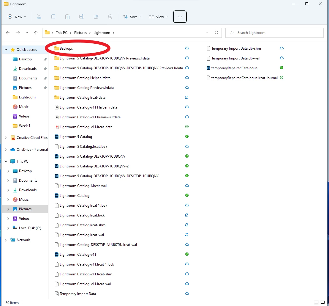Expand the Network tree node
The height and width of the screenshot is (306, 329).
[x=6, y=240]
